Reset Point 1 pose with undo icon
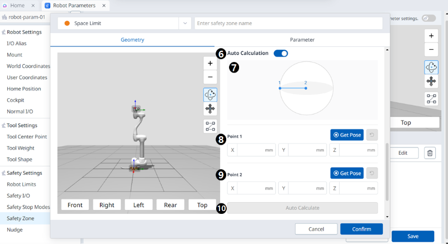The image size is (448, 244). [x=372, y=135]
